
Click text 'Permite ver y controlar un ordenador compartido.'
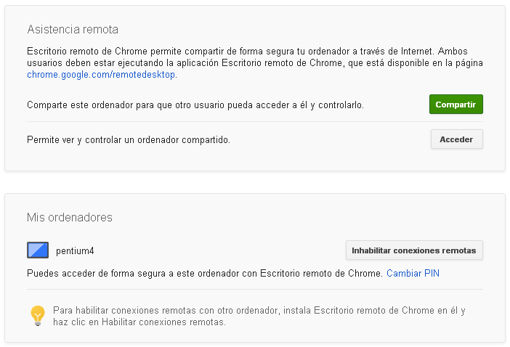(x=129, y=139)
